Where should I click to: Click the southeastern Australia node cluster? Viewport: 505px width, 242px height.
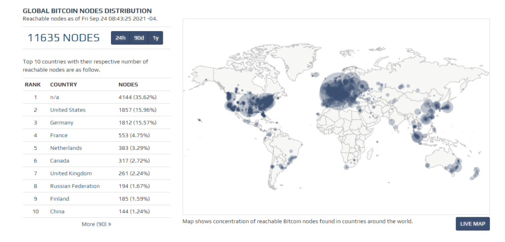tap(456, 168)
